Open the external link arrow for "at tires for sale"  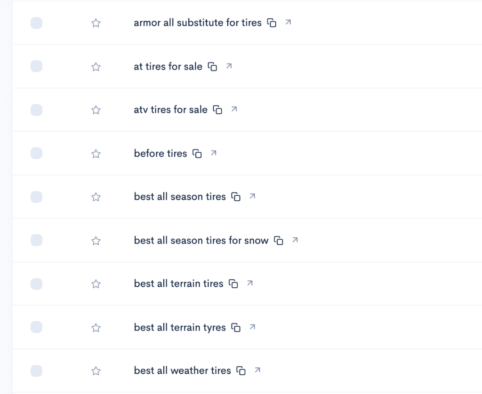[229, 66]
